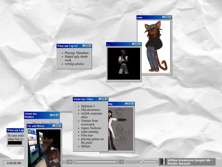Click 'stylish corporate attire' in Likes
222x167 pixels.
coord(92,115)
